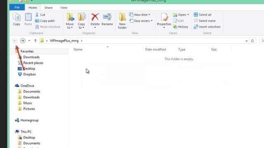Open Documents under OneDrive

pos(32,91)
